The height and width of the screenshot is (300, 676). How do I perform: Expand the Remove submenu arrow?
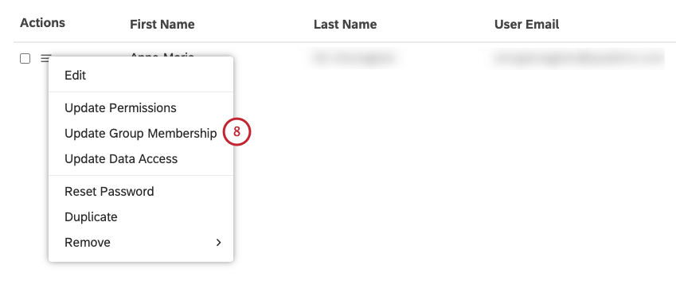[x=219, y=243]
